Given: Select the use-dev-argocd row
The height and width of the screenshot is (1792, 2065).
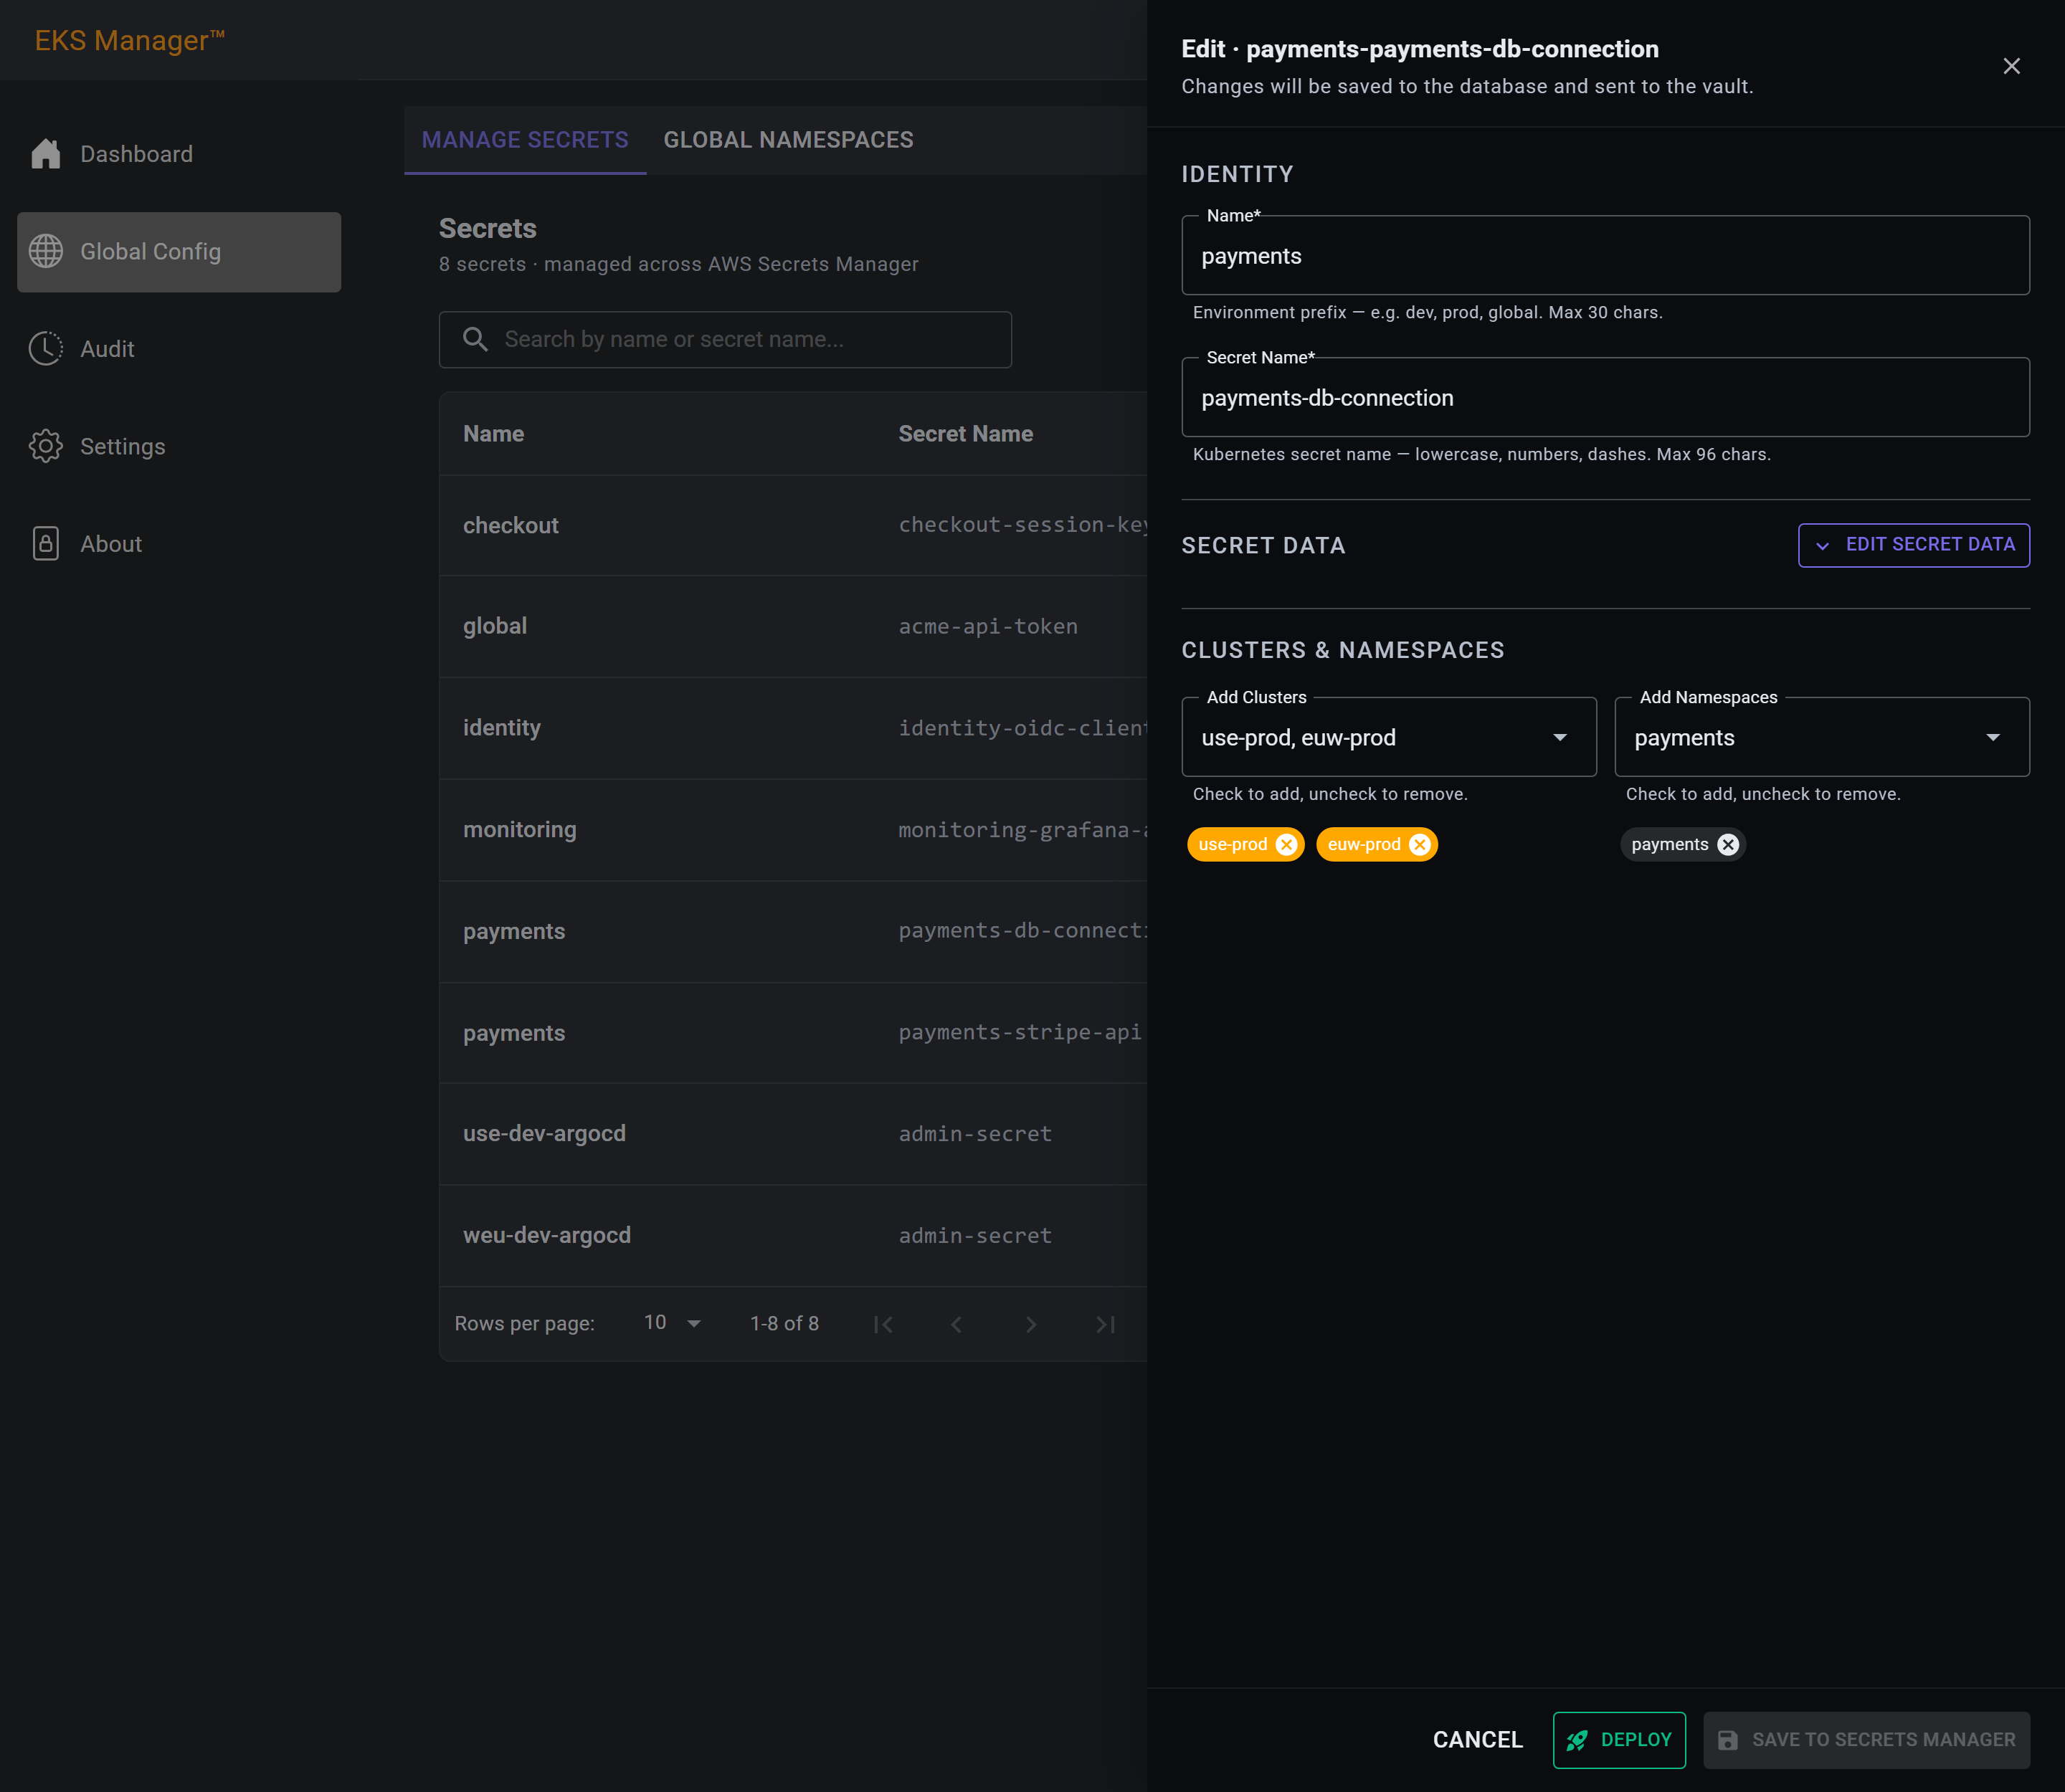Looking at the screenshot, I should (792, 1134).
